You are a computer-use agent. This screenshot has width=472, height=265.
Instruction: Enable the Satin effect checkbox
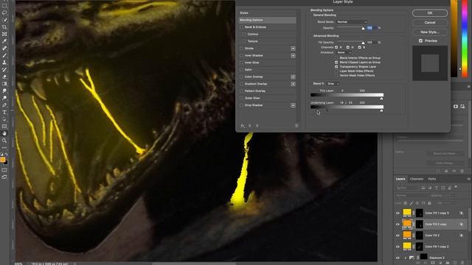coord(241,70)
